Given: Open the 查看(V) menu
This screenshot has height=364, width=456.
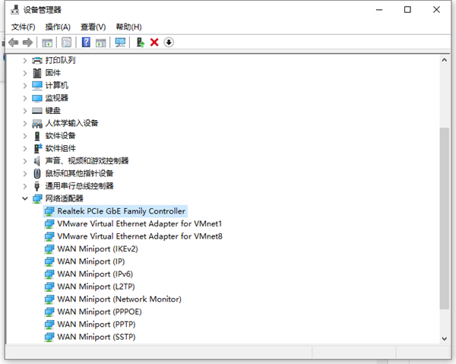Looking at the screenshot, I should pyautogui.click(x=93, y=27).
